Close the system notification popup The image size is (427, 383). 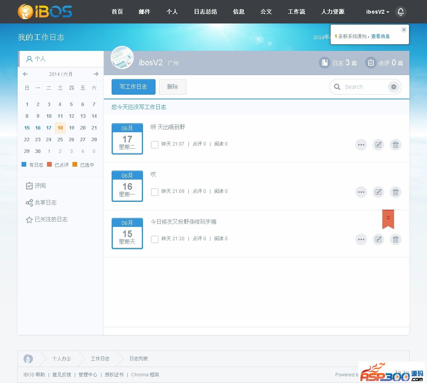click(404, 30)
